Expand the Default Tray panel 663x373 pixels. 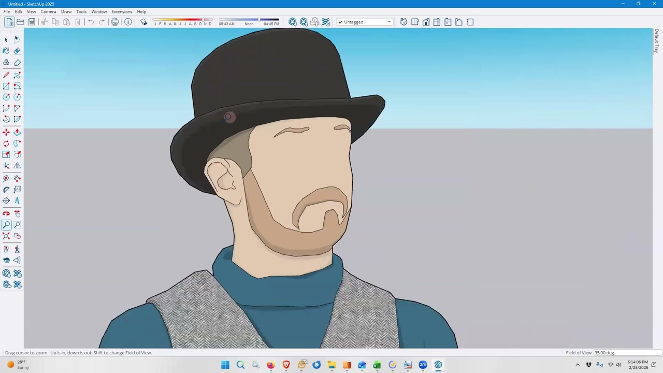[x=656, y=41]
